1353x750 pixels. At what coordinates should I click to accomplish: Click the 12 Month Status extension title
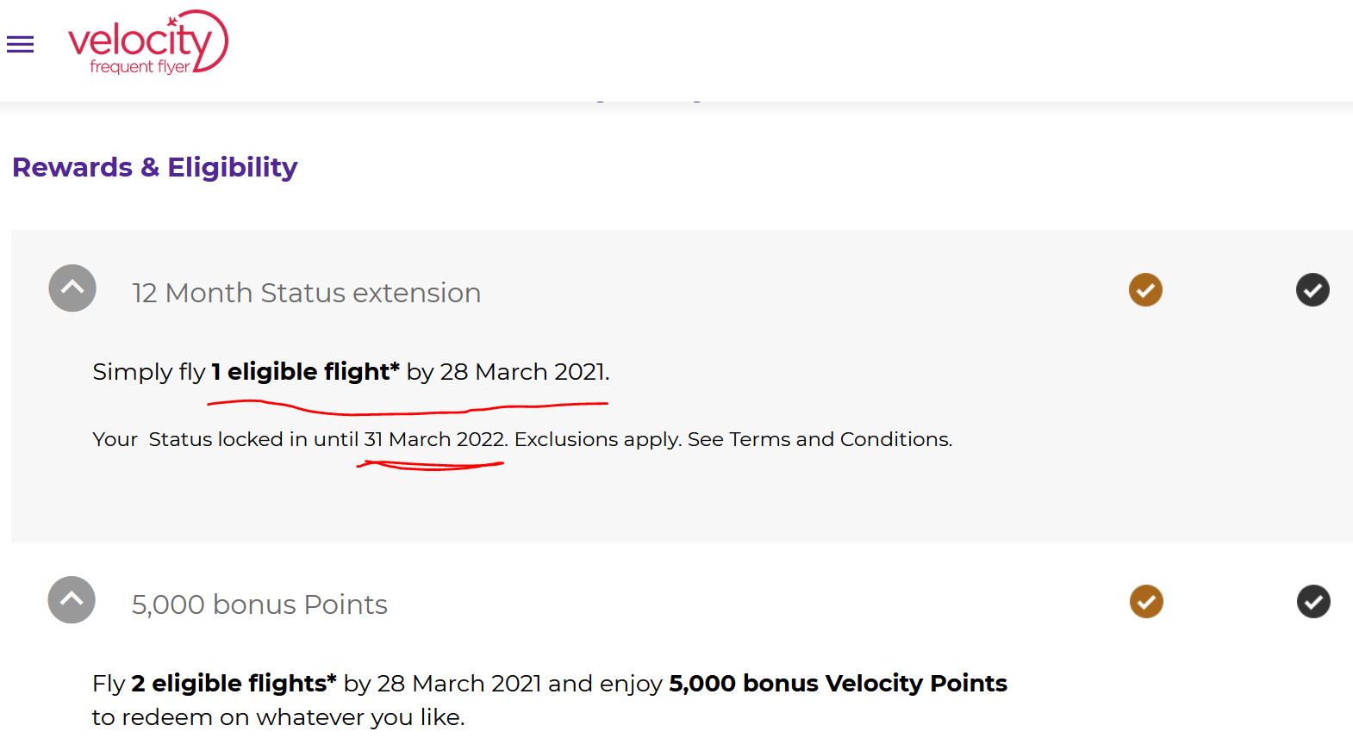306,293
